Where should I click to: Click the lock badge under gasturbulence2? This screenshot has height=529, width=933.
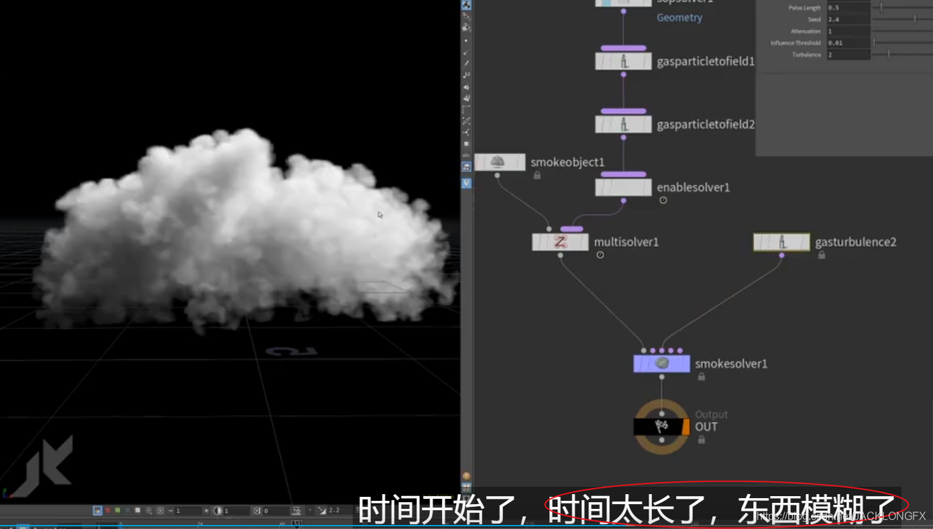(x=822, y=255)
